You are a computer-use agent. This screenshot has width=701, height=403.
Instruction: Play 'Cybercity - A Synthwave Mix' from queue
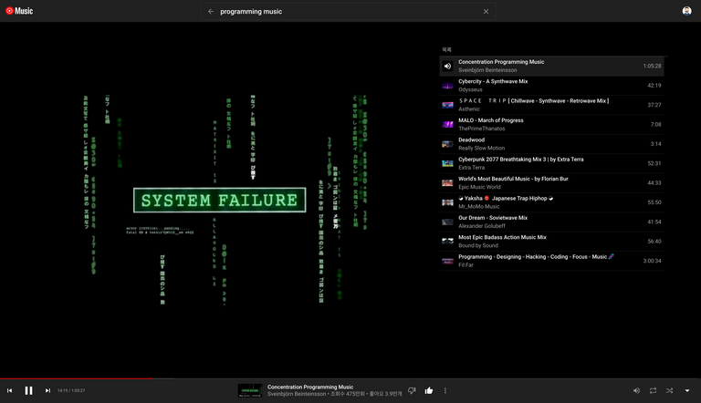pos(493,81)
